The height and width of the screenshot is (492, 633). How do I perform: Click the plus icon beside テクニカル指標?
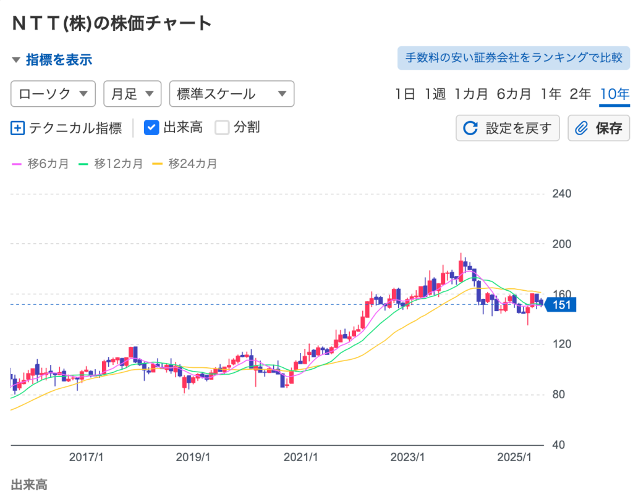pos(18,128)
